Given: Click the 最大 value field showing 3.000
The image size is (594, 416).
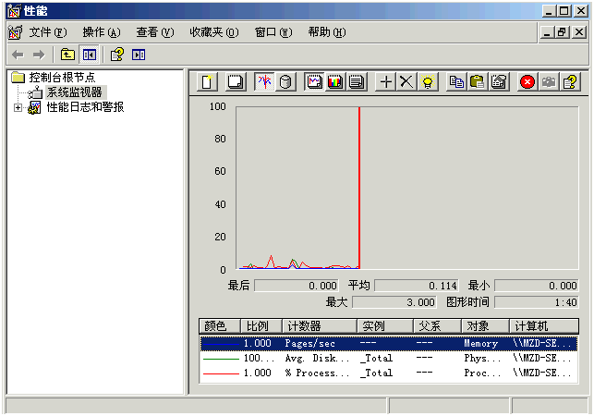Looking at the screenshot, I should coord(394,302).
